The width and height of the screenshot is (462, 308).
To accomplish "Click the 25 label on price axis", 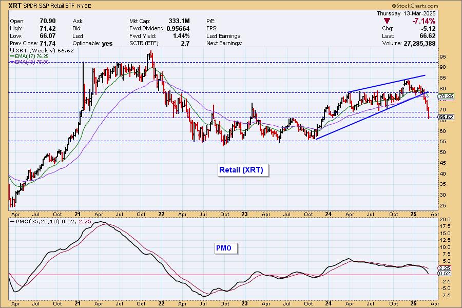I will [442, 206].
